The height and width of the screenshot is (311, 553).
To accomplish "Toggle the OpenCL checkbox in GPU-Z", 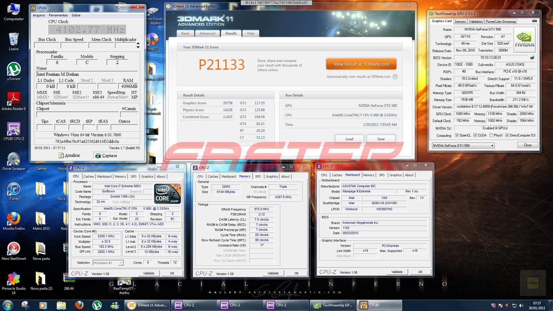I will [x=457, y=135].
